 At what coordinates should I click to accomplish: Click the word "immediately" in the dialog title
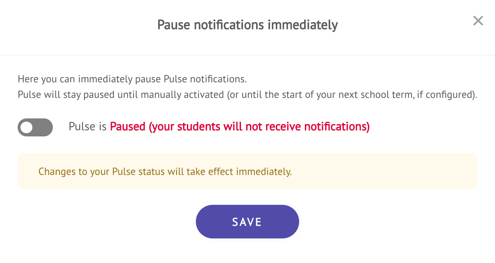coord(302,25)
